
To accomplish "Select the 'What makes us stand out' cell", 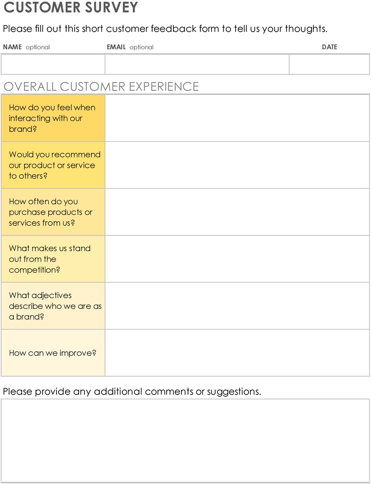I will click(53, 259).
